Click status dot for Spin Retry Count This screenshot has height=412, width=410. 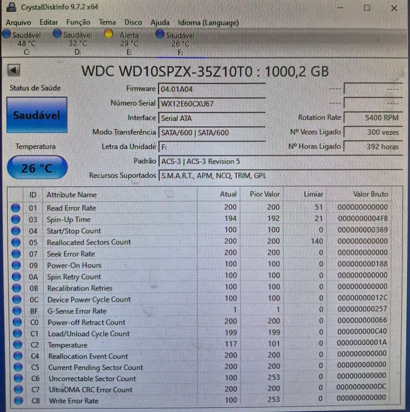coord(16,277)
